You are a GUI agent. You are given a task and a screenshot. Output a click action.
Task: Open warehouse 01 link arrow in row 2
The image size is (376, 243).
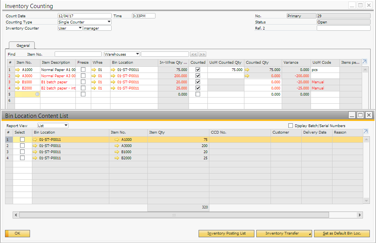[x=94, y=76]
